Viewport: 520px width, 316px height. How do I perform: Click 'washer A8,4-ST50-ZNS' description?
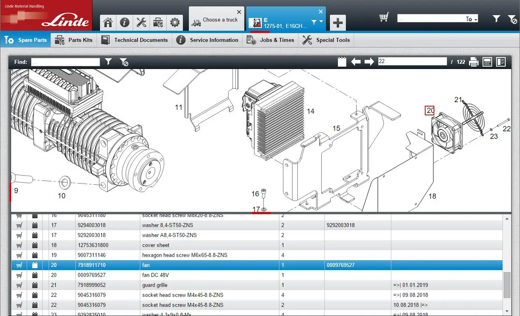(x=169, y=235)
